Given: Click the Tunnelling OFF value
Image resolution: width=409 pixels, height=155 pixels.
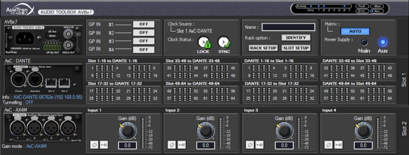Looking at the screenshot, I should tap(29, 102).
